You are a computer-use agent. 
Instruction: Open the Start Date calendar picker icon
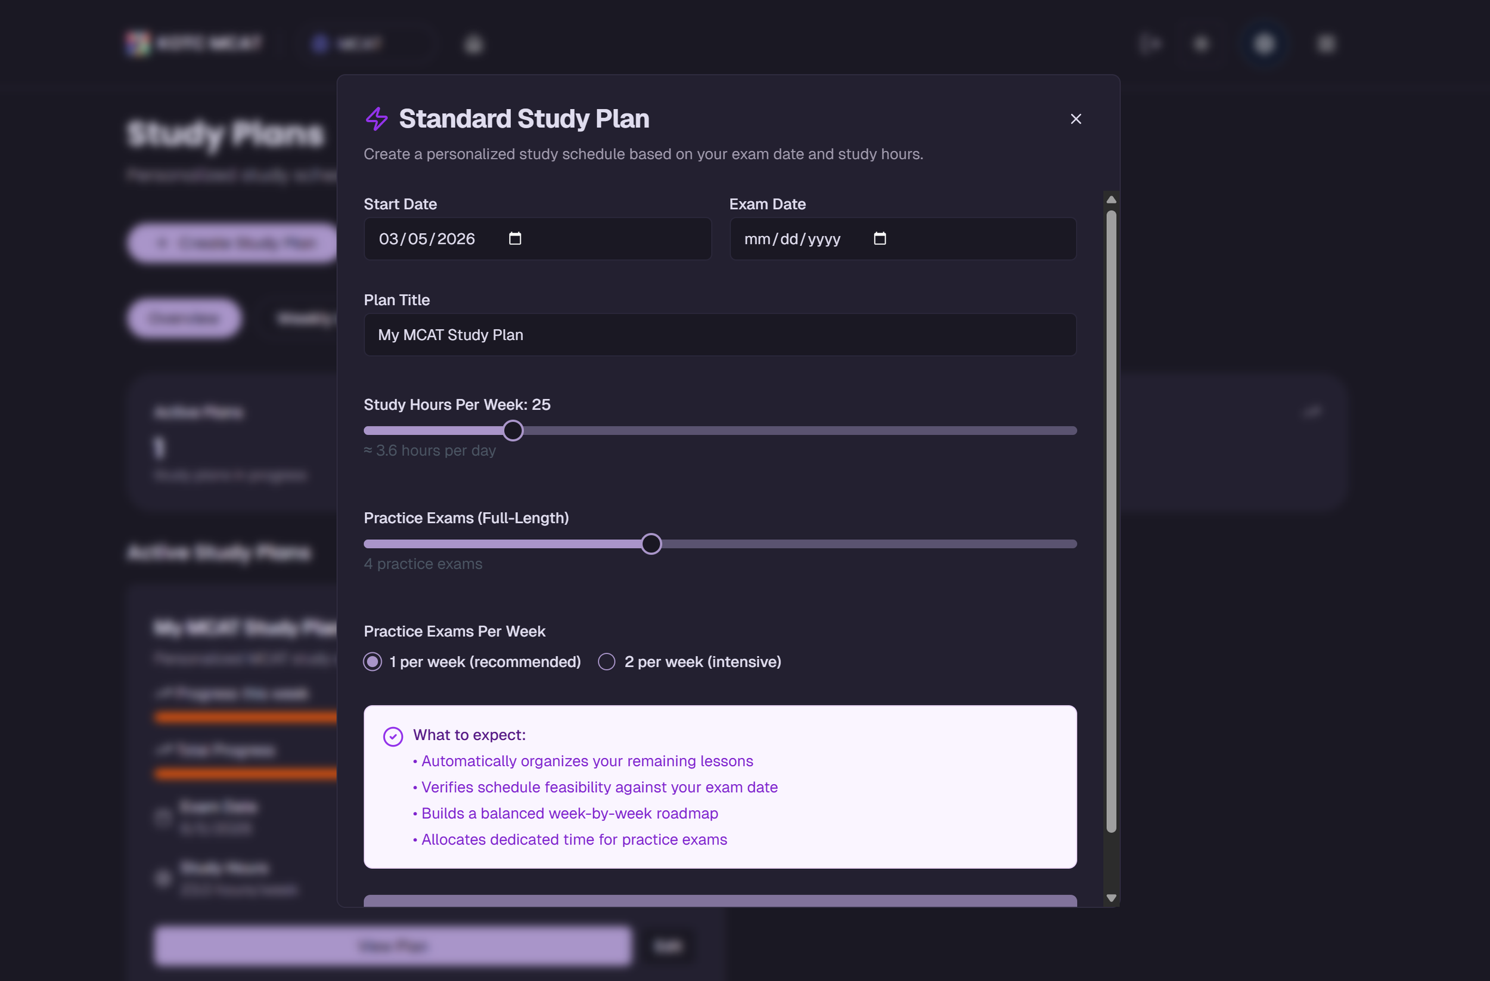[x=514, y=239]
